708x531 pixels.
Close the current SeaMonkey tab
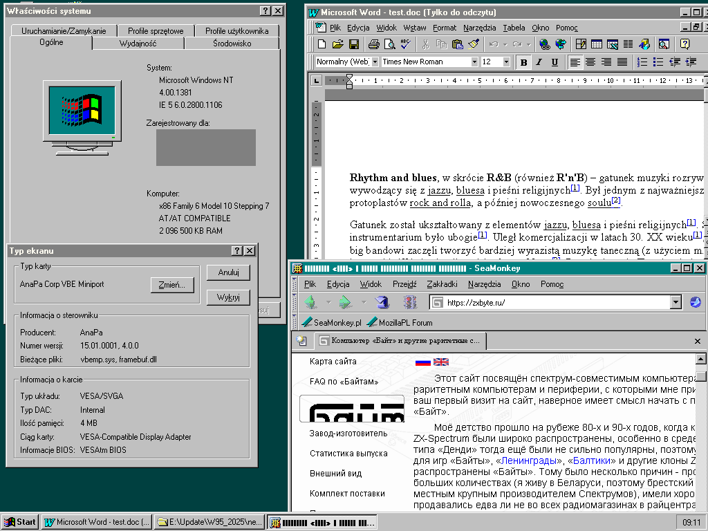point(697,341)
